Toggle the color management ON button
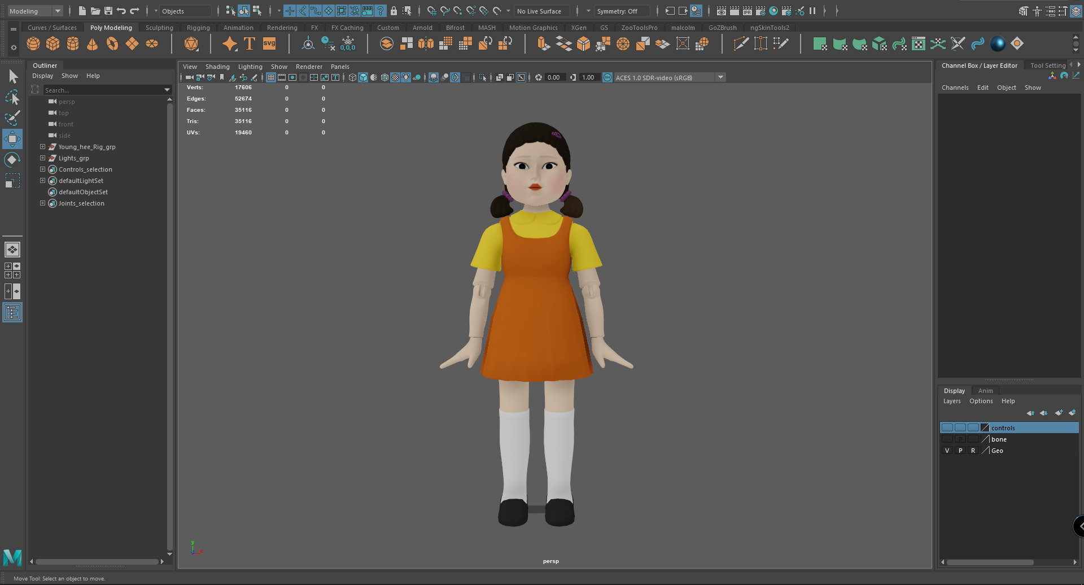The width and height of the screenshot is (1084, 585). point(607,77)
